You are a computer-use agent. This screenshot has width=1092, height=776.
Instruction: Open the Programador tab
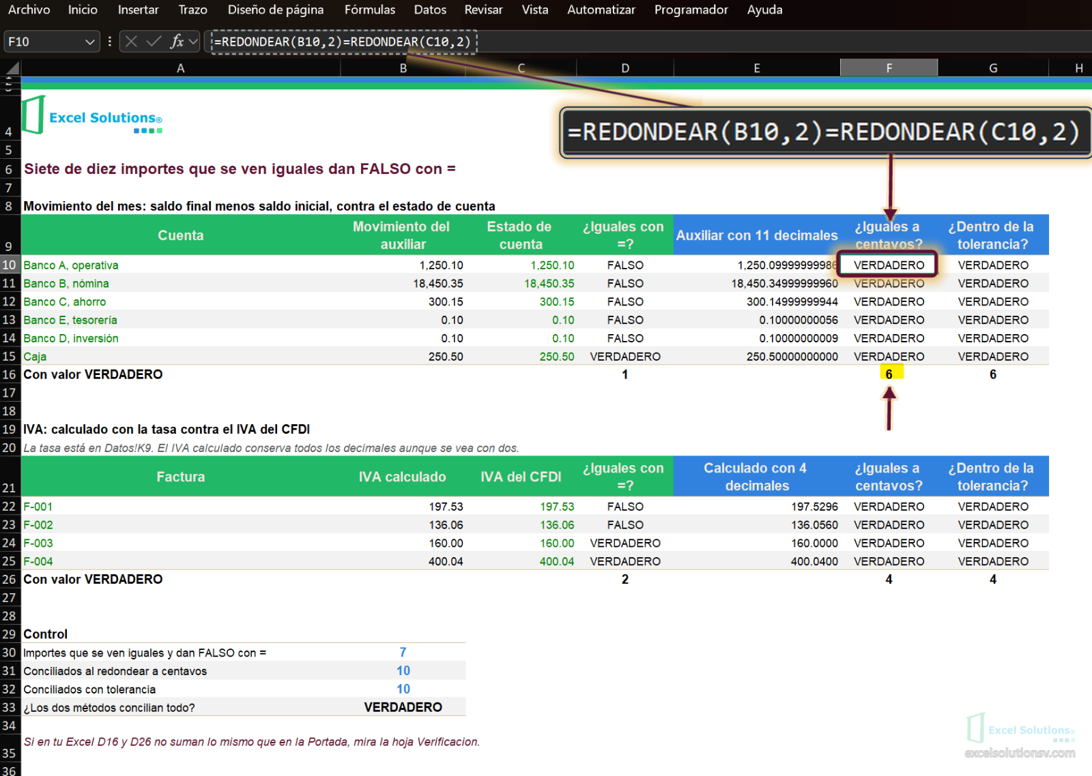point(691,10)
